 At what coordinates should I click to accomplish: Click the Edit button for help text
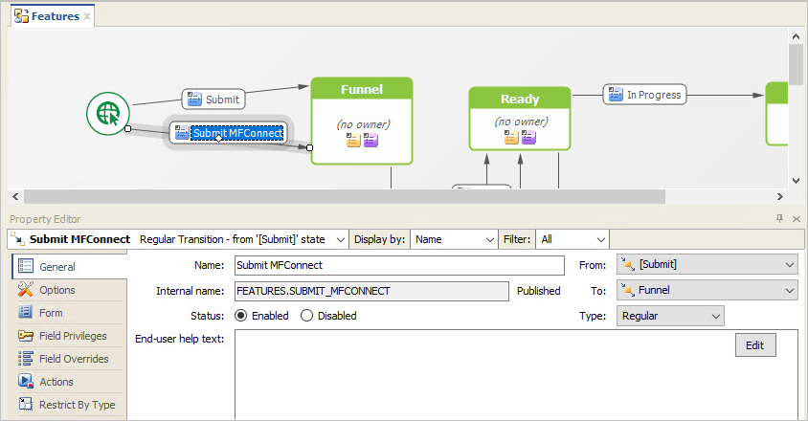(x=754, y=345)
